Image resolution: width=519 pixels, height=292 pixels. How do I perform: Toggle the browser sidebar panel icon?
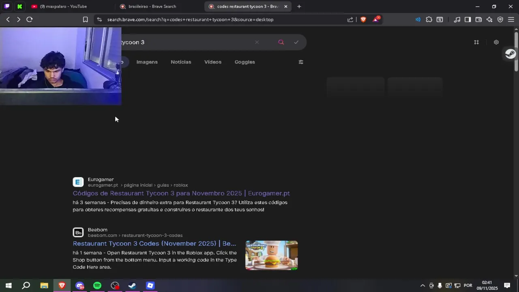(468, 19)
